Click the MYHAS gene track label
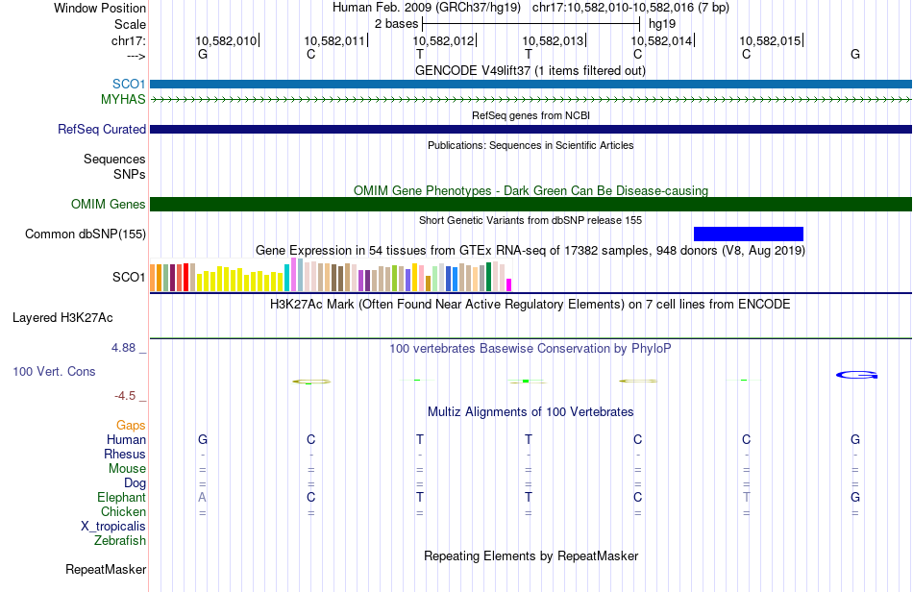Screen dimensions: 913x592 click(123, 100)
